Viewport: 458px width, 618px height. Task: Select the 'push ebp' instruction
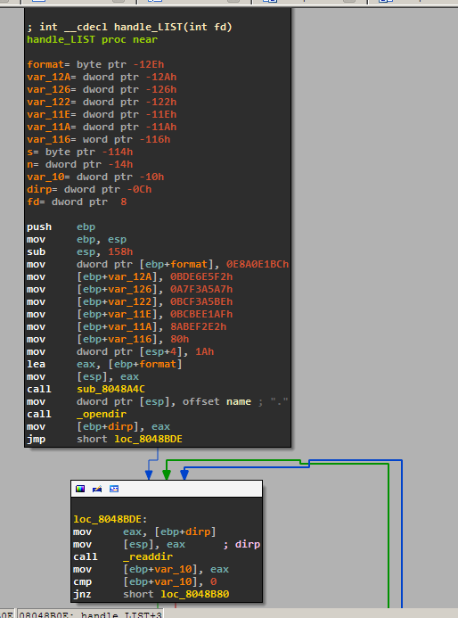tap(61, 227)
